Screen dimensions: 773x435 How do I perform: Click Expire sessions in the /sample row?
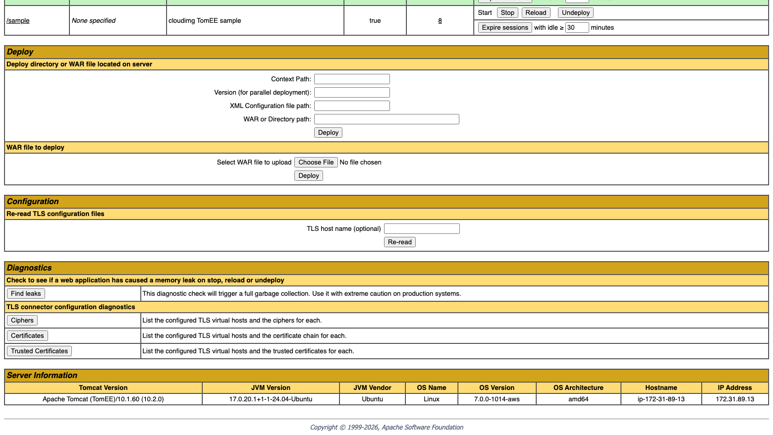505,28
